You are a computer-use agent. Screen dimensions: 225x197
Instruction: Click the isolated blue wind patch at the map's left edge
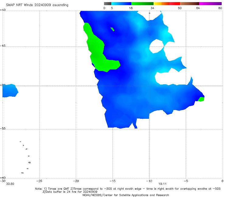[10, 91]
